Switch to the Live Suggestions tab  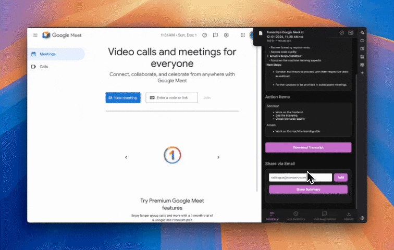324,216
